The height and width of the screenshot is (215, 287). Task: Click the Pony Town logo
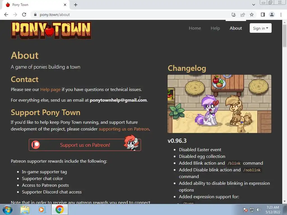click(51, 30)
